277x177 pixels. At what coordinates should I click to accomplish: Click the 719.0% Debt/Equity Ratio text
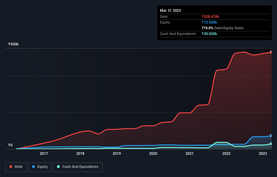pyautogui.click(x=222, y=28)
